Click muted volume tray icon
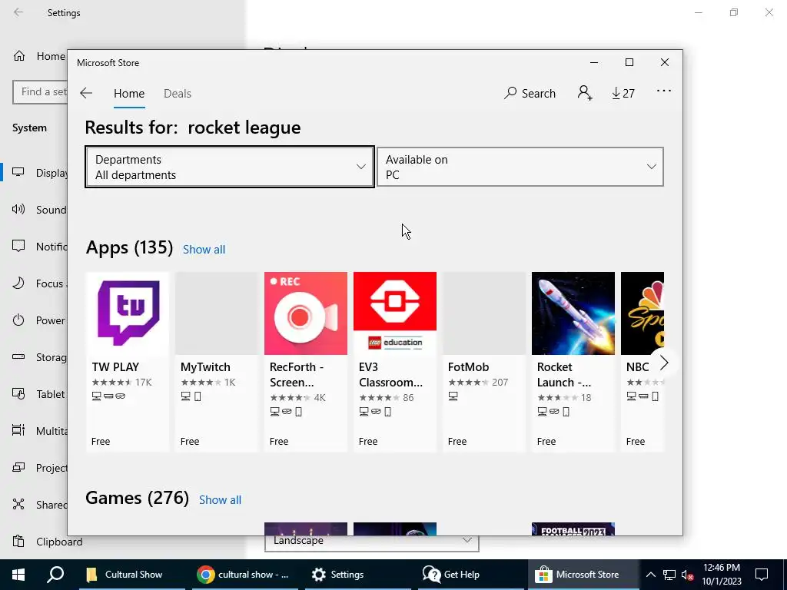The height and width of the screenshot is (590, 787). (688, 575)
